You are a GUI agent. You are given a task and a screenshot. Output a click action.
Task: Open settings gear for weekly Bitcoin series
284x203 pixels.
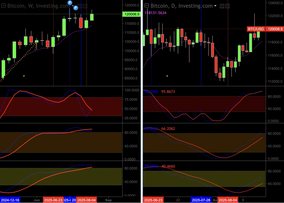(x=85, y=6)
